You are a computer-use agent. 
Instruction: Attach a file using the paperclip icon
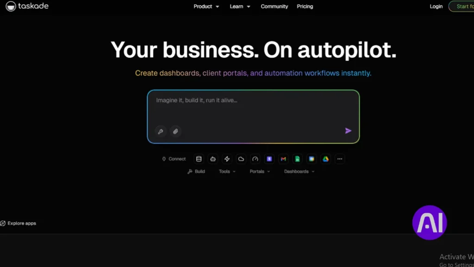click(175, 132)
